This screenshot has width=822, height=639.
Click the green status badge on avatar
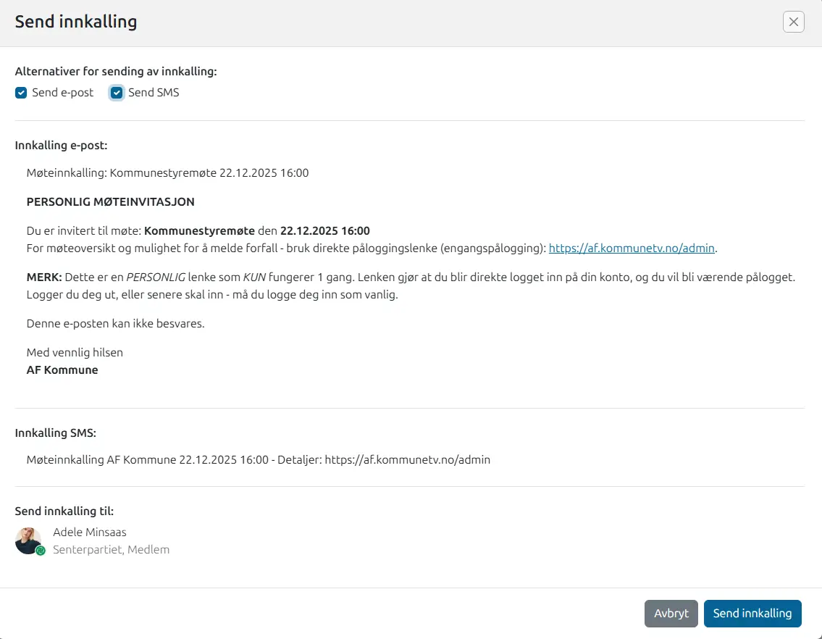coord(41,551)
